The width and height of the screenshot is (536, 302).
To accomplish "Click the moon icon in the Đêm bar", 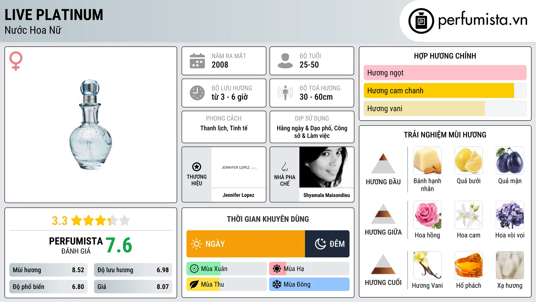I will [320, 244].
